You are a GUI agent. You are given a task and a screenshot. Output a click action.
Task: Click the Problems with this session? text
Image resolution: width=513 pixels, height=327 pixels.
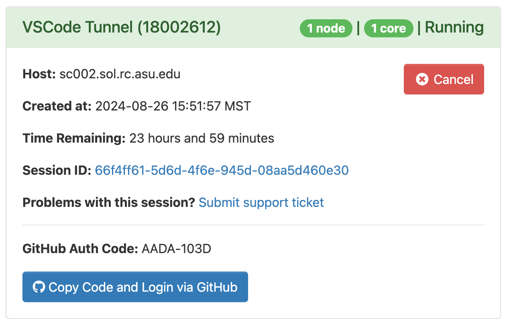click(x=109, y=202)
